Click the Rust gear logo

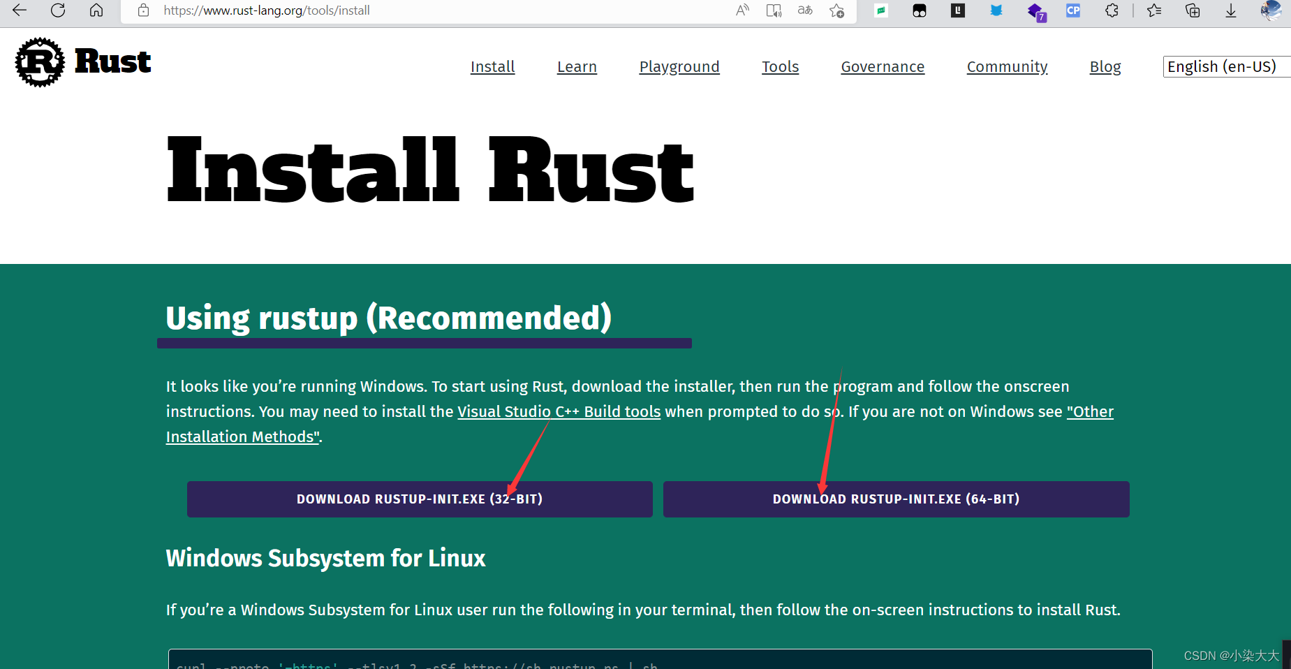tap(40, 62)
